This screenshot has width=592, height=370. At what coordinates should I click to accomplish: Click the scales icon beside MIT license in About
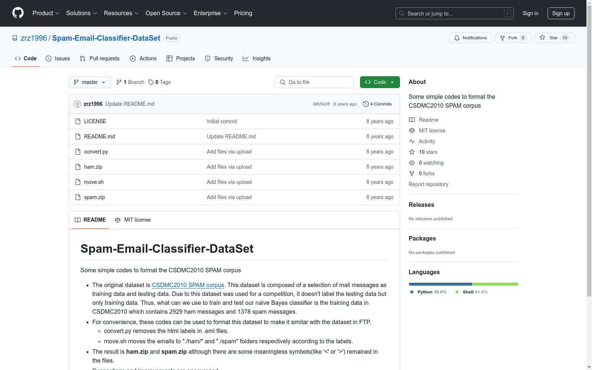pyautogui.click(x=412, y=131)
